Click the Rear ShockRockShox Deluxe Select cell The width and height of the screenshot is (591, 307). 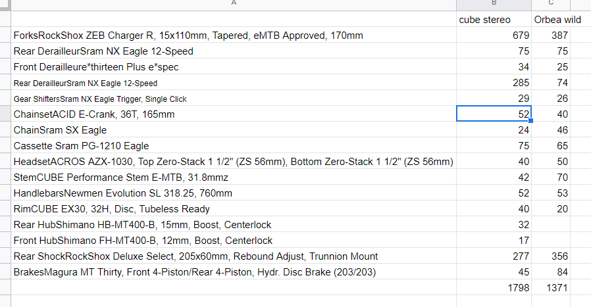[x=234, y=256]
